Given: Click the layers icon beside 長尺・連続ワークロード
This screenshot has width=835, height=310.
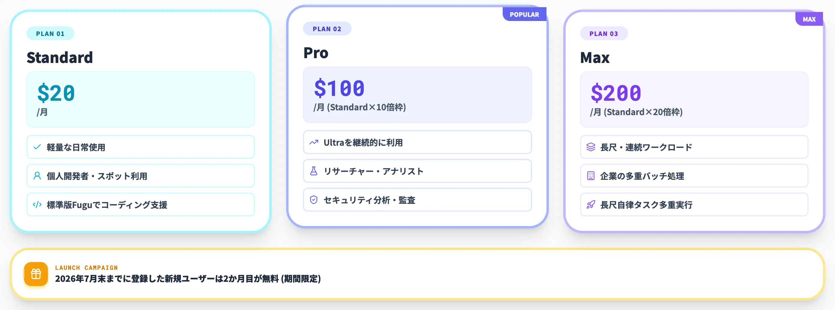Looking at the screenshot, I should [x=591, y=147].
